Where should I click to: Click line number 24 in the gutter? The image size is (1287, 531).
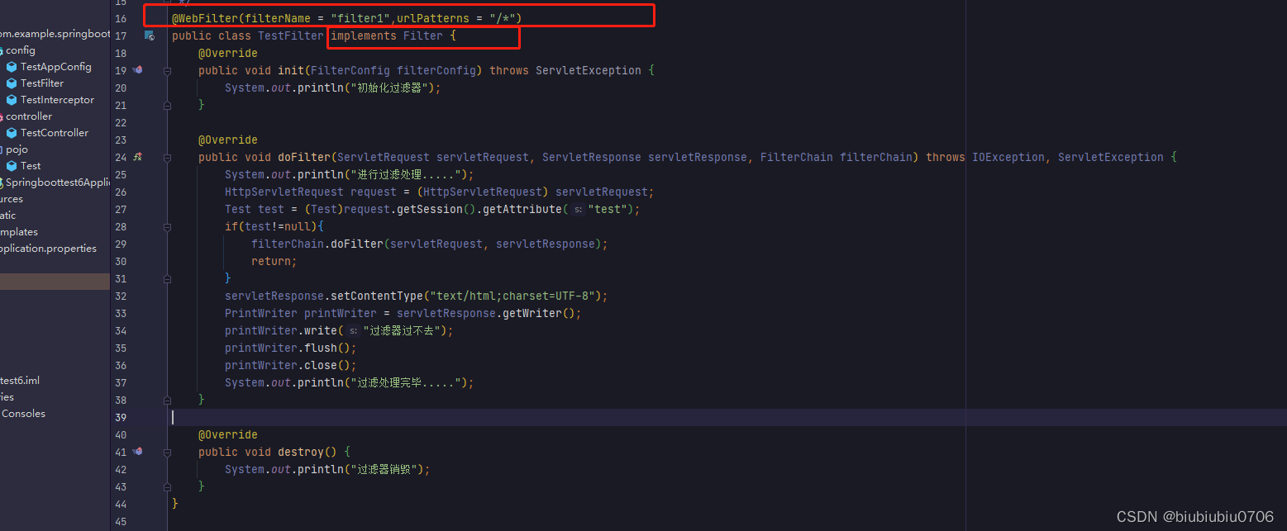[x=121, y=157]
